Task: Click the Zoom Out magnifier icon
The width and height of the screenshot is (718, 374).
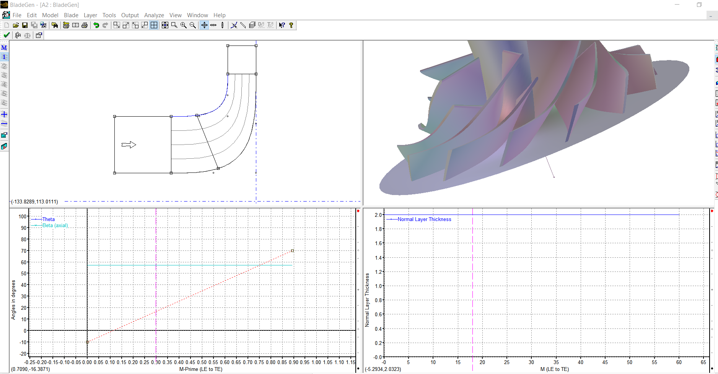Action: click(x=193, y=25)
